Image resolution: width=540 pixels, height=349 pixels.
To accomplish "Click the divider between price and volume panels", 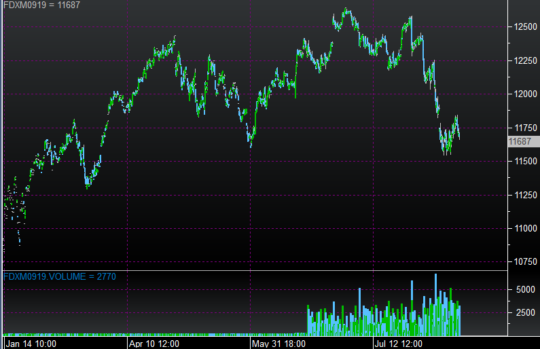I will [255, 270].
